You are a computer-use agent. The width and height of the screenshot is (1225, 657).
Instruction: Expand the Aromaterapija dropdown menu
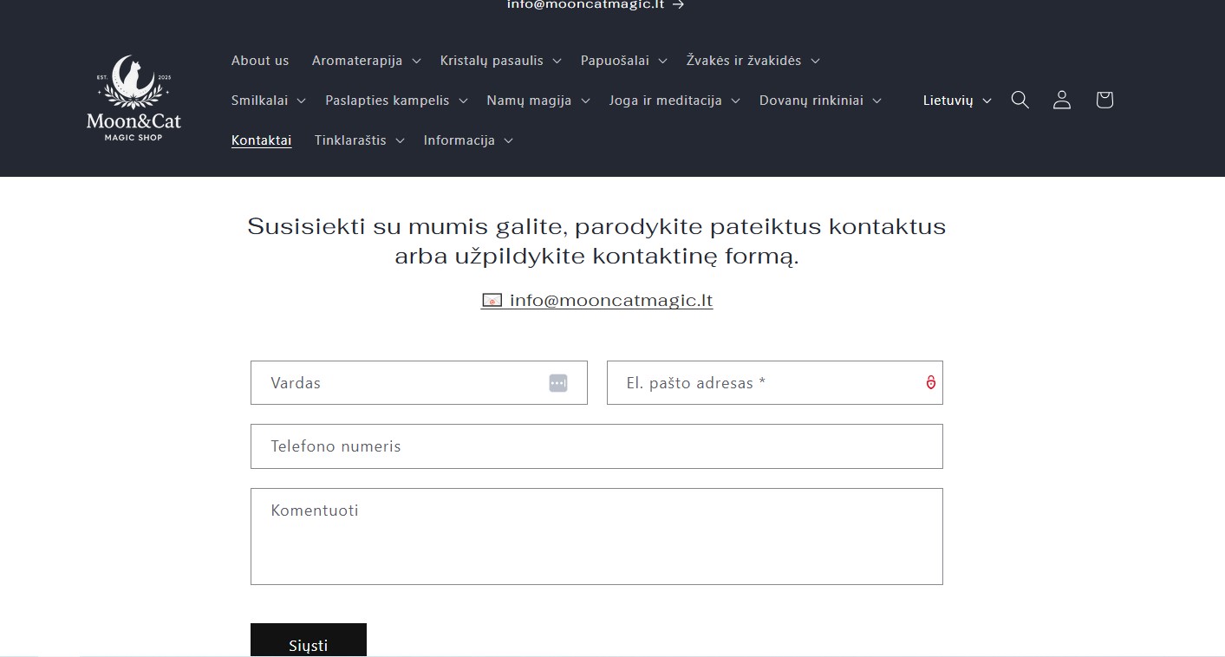(x=366, y=61)
